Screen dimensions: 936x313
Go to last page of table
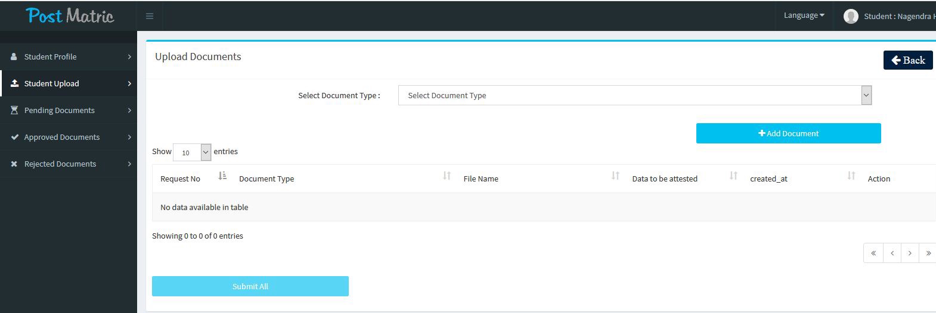coord(928,253)
